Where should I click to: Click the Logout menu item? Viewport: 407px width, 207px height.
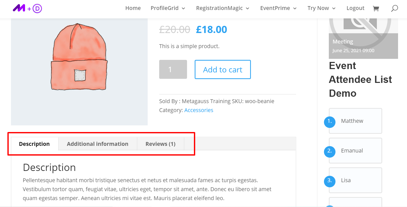[355, 8]
